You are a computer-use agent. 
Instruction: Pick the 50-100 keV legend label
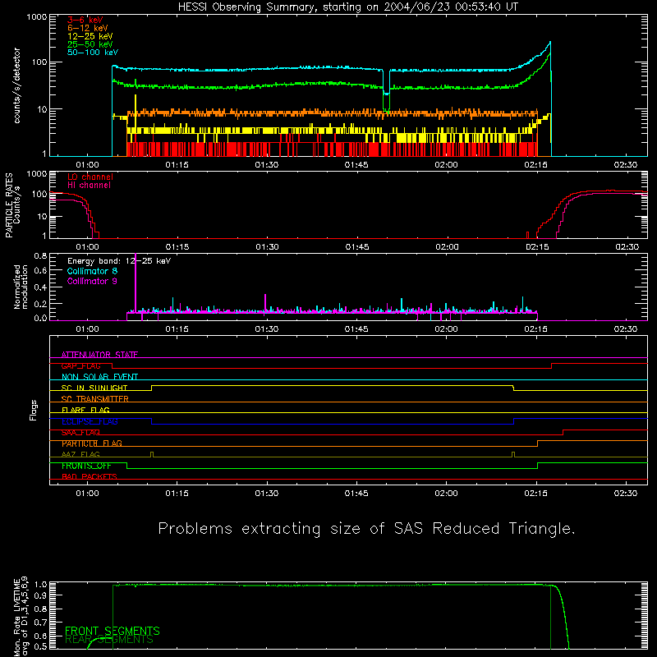click(93, 52)
